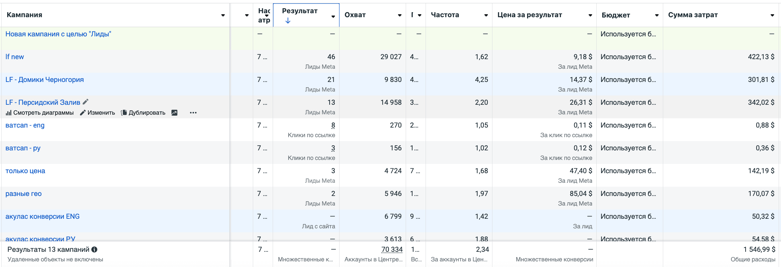Open the Кампания column dropdown arrow
The width and height of the screenshot is (781, 267).
tap(223, 15)
